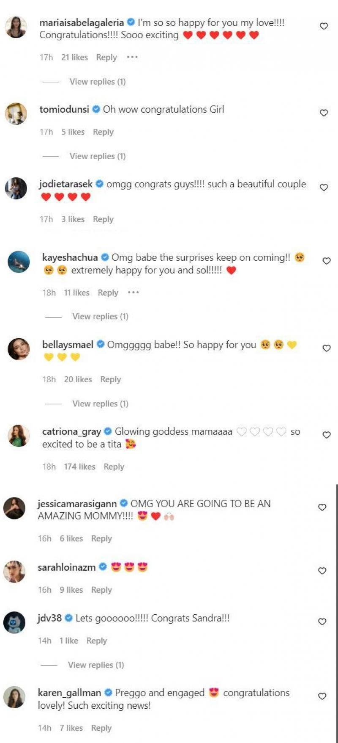Like karen_gallman's comment with the heart
Viewport: 338px width, 743px height.
322,696
